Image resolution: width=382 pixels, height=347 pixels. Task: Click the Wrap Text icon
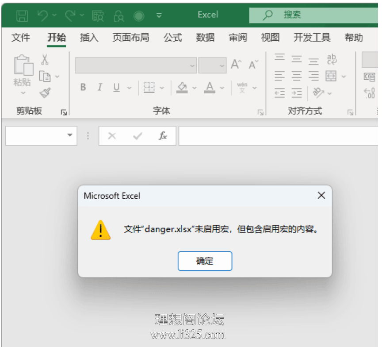(x=332, y=59)
